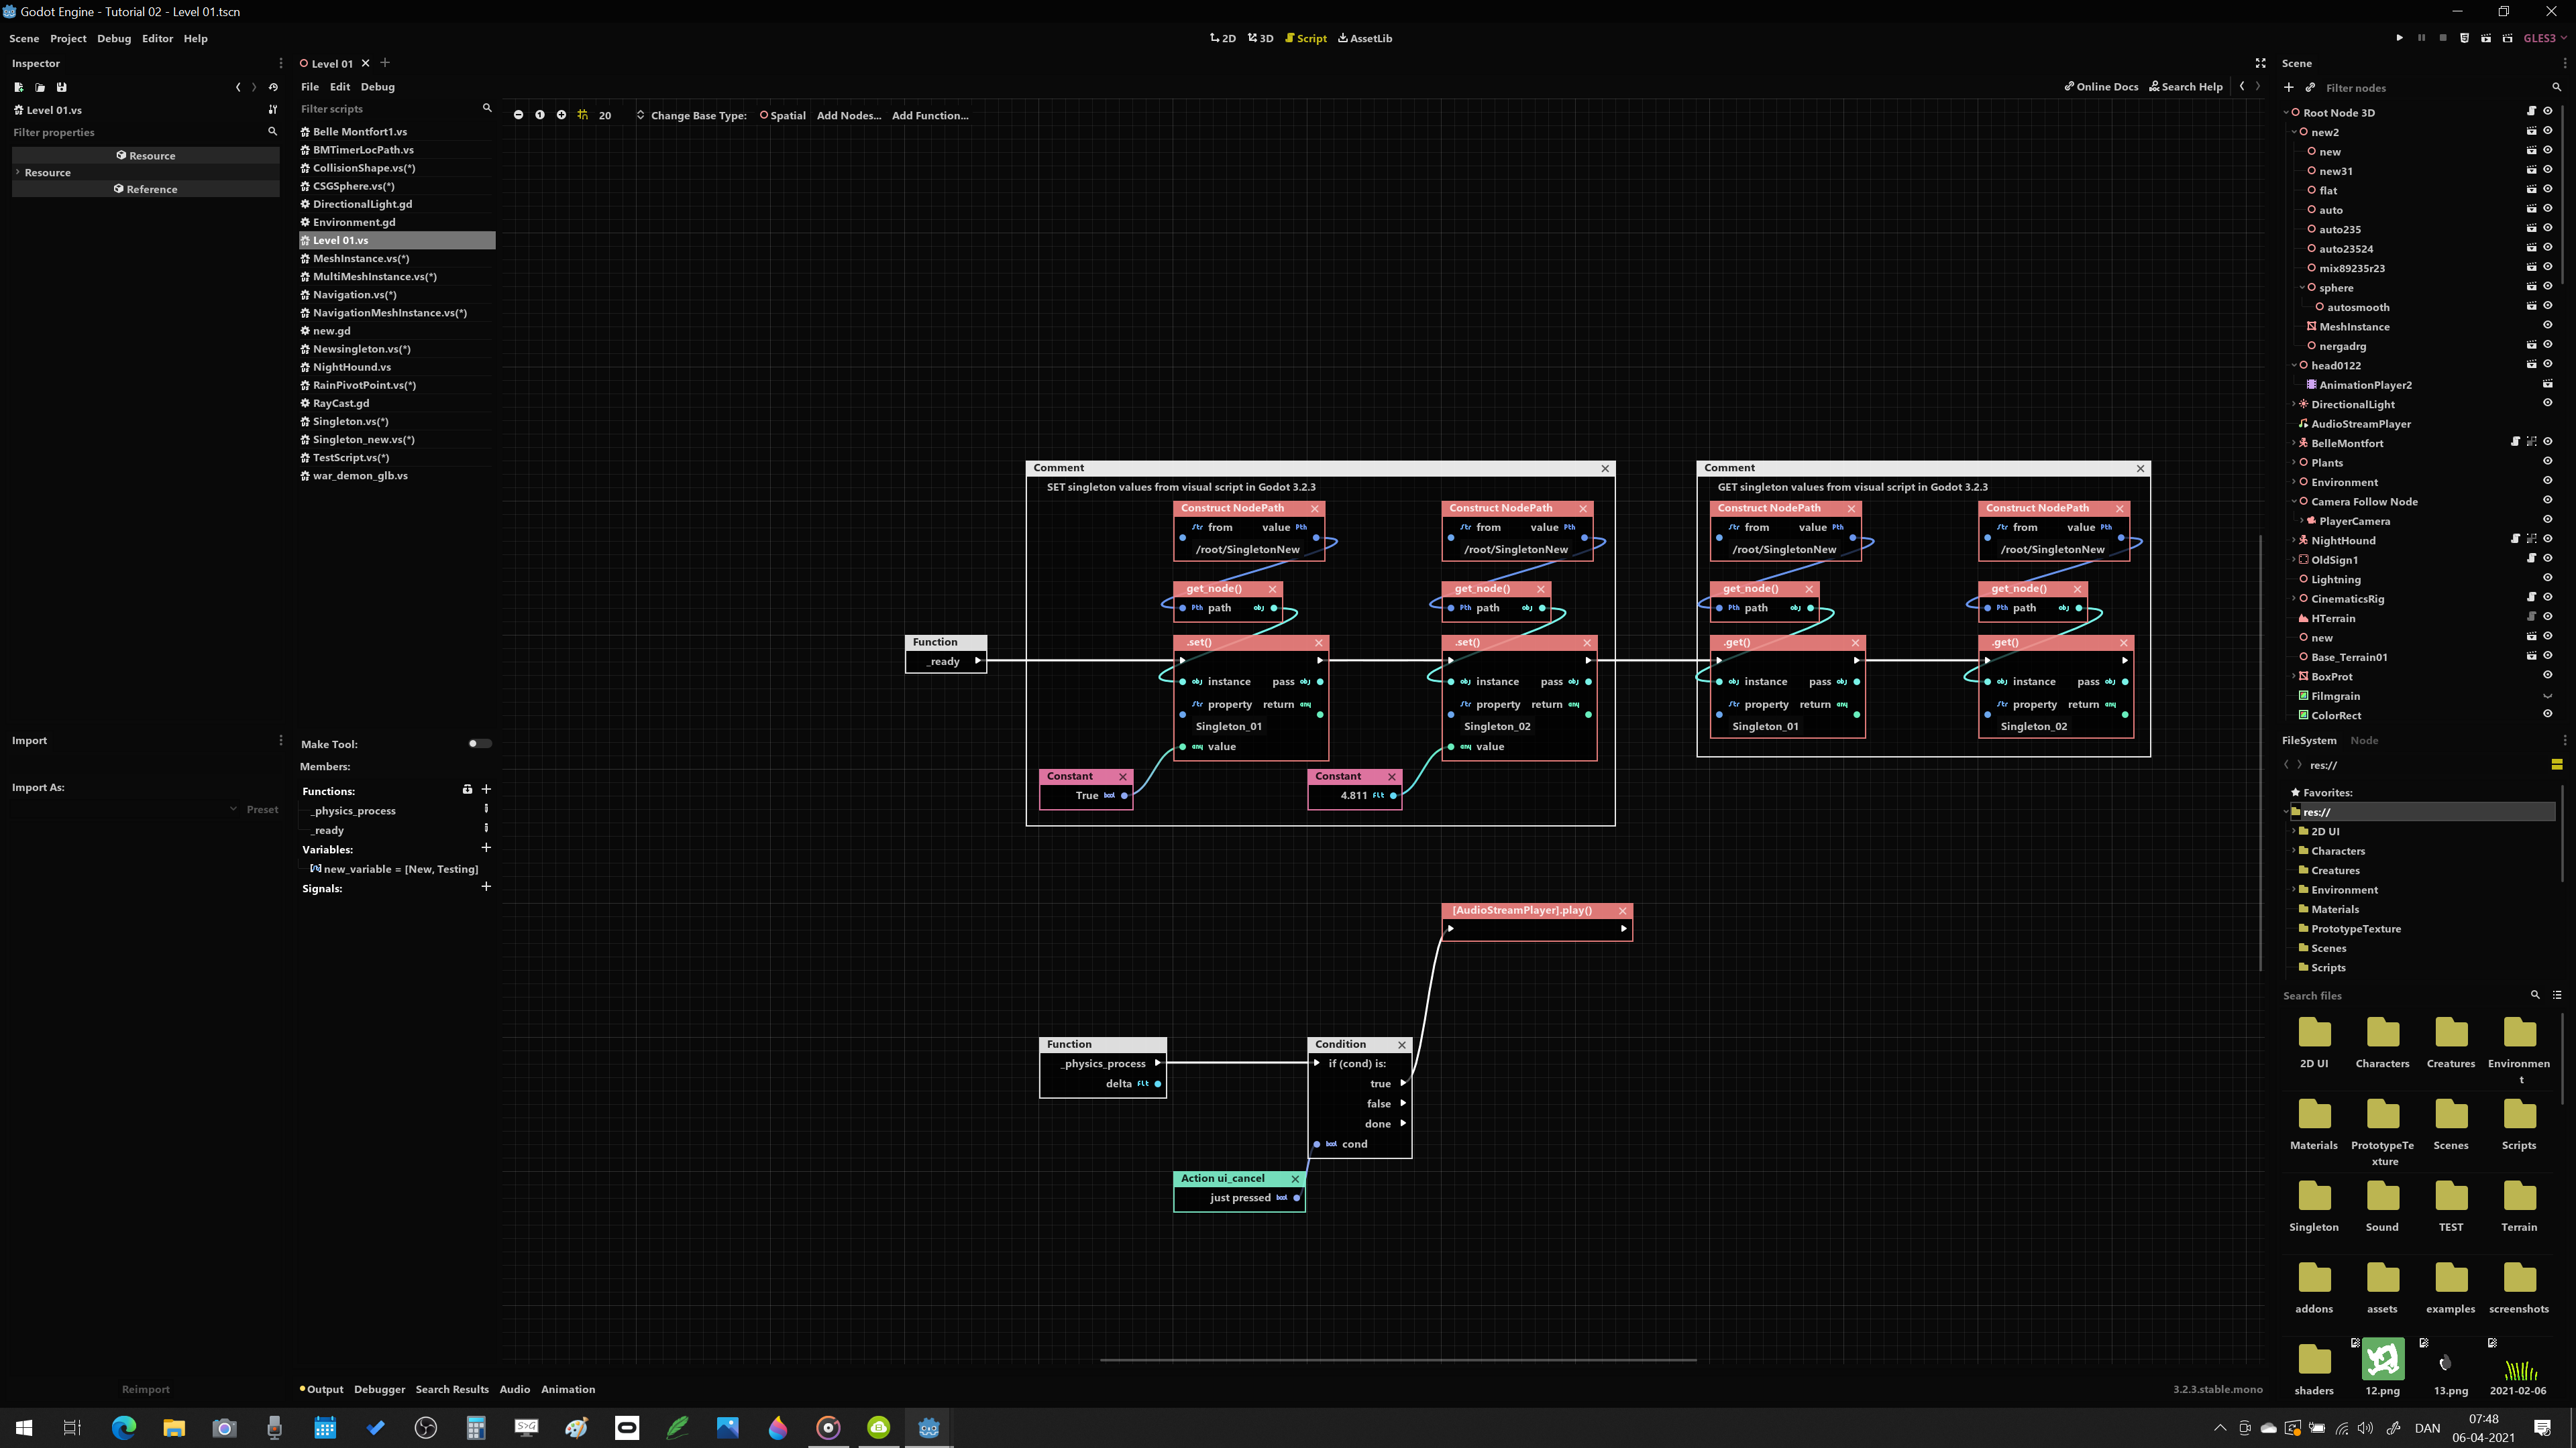Instance a child scene with the link icon
The image size is (2576, 1448).
point(2310,88)
